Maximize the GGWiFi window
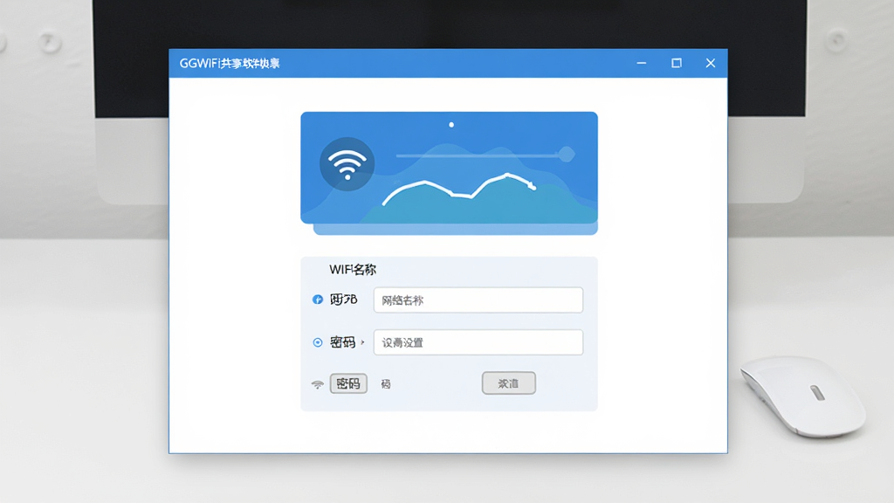 coord(677,63)
